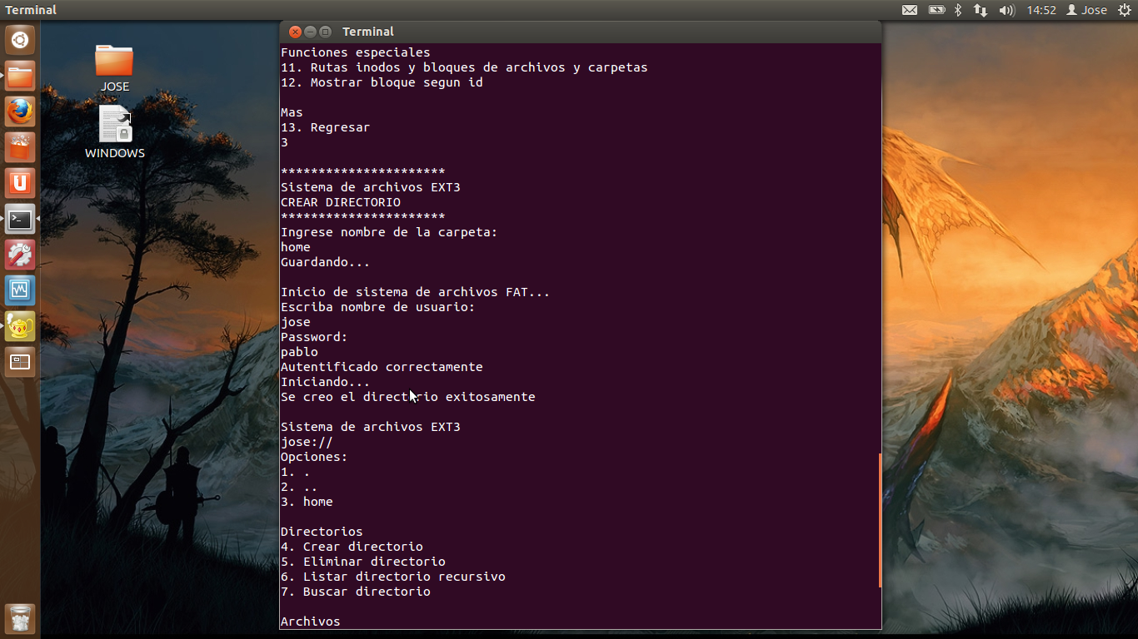Minimize the Terminal window
Screen dimensions: 1138x639
310,32
